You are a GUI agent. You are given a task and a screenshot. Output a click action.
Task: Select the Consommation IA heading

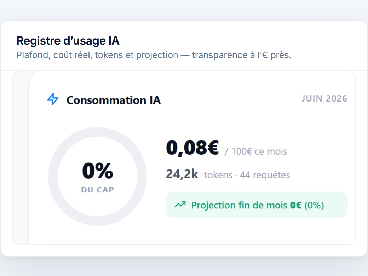(114, 100)
